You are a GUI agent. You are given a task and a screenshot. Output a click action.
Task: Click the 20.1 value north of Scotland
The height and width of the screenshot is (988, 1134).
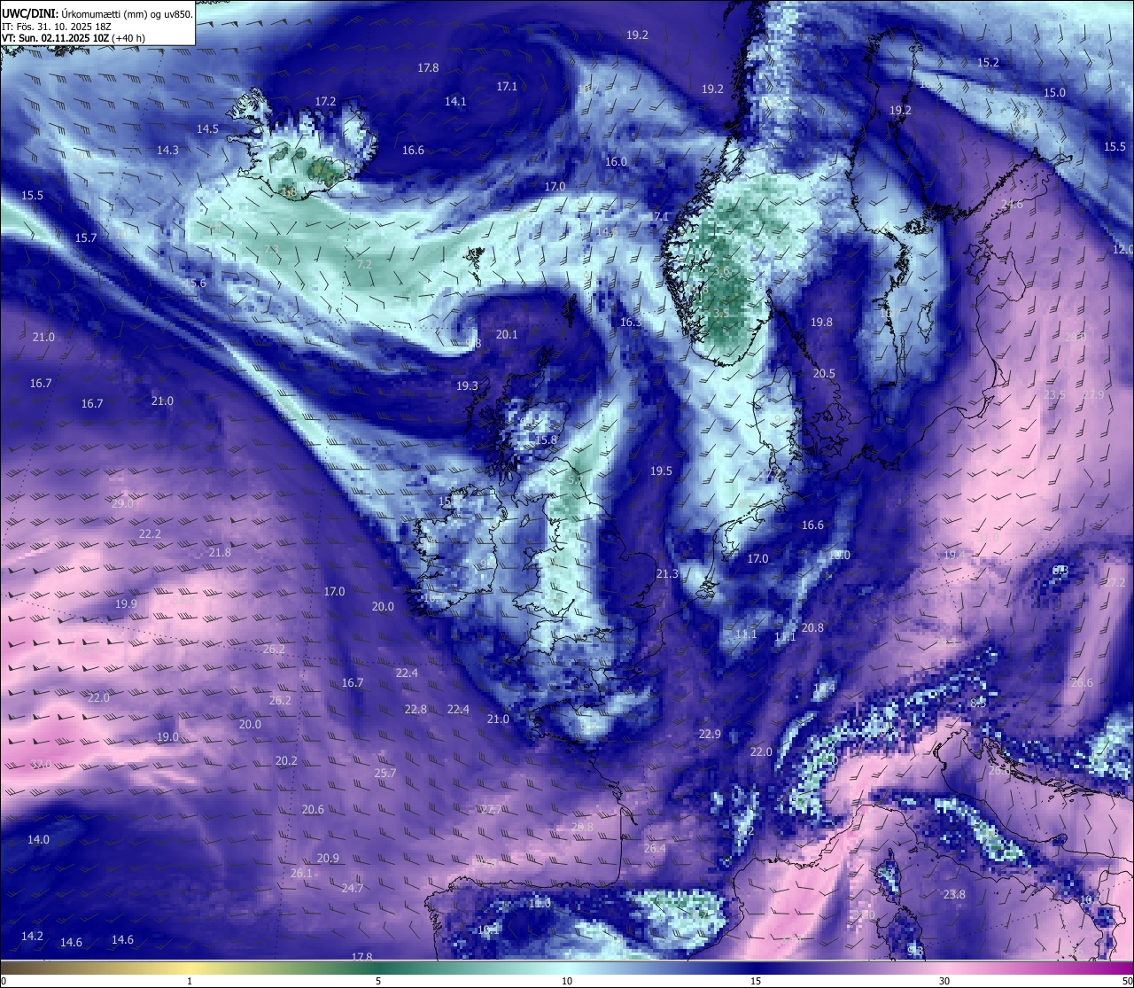pos(507,335)
